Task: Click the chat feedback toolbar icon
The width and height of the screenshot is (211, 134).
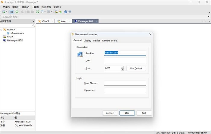Action: click(70, 12)
